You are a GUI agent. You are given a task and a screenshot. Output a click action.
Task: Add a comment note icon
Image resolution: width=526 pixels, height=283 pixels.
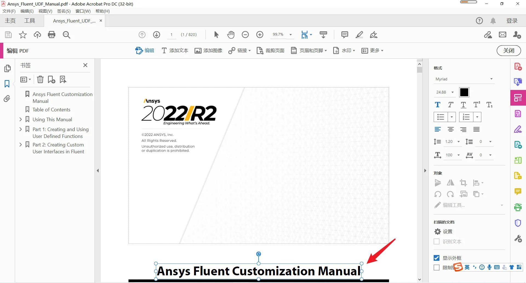[x=345, y=35]
